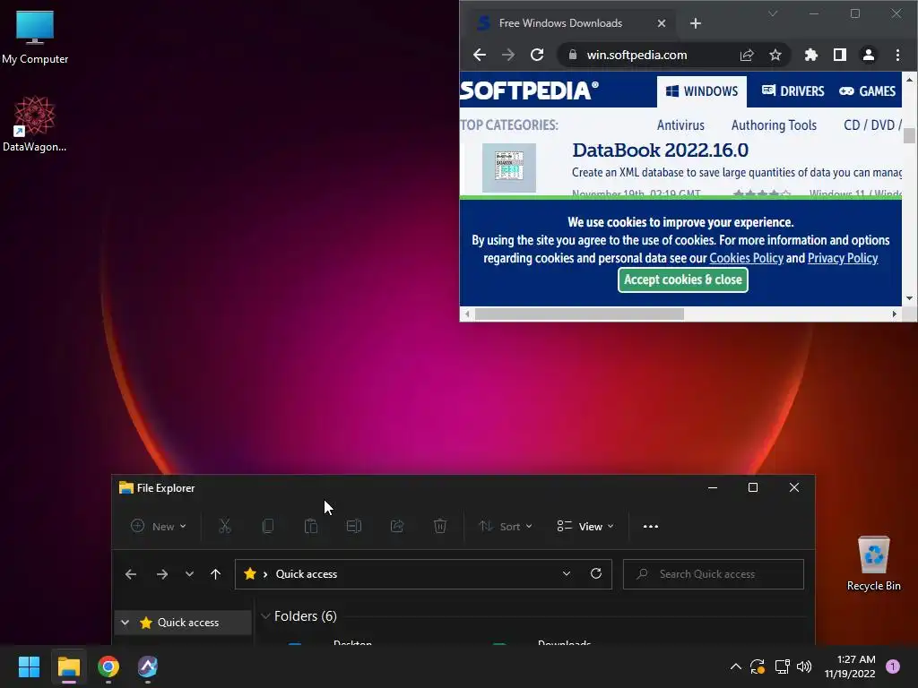The height and width of the screenshot is (688, 918).
Task: Select the WINDOWS section tab on Softpedia
Action: pyautogui.click(x=701, y=91)
